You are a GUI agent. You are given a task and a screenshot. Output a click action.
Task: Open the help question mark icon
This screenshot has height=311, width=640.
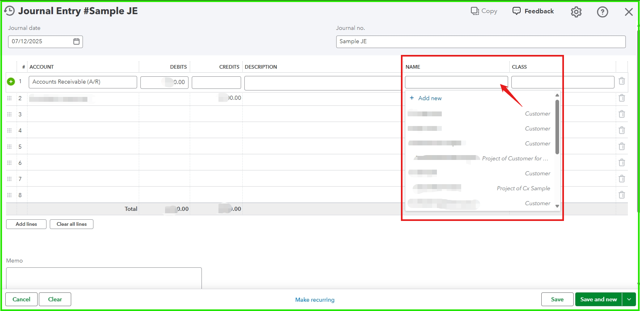click(x=602, y=12)
